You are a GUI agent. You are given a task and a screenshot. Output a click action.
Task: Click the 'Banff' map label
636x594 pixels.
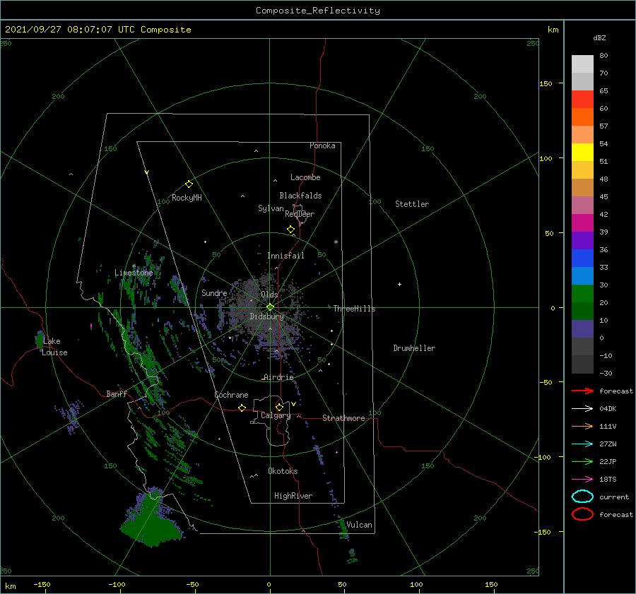point(117,393)
